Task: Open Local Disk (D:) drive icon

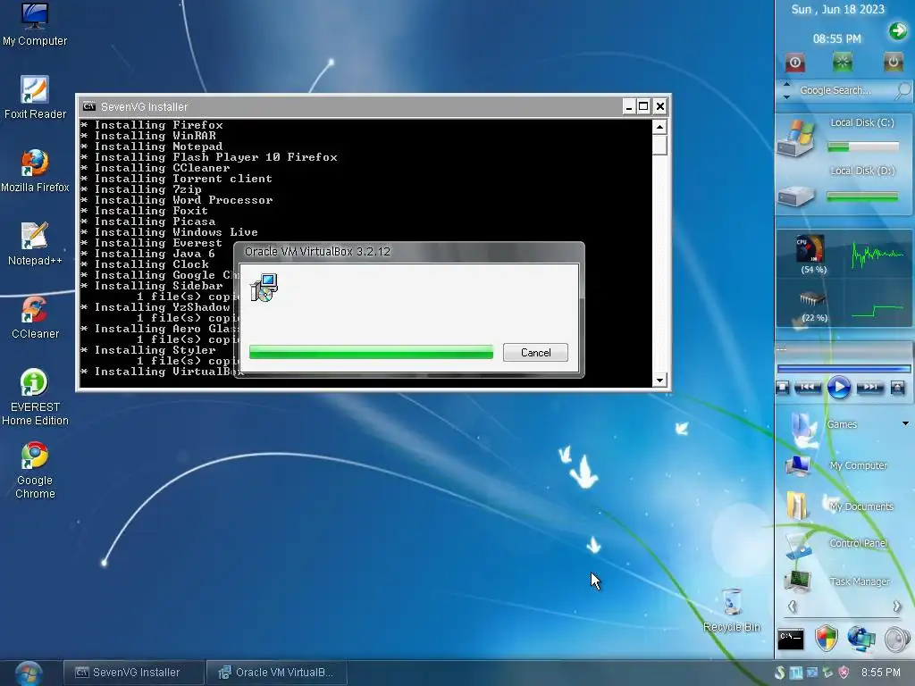Action: point(796,196)
